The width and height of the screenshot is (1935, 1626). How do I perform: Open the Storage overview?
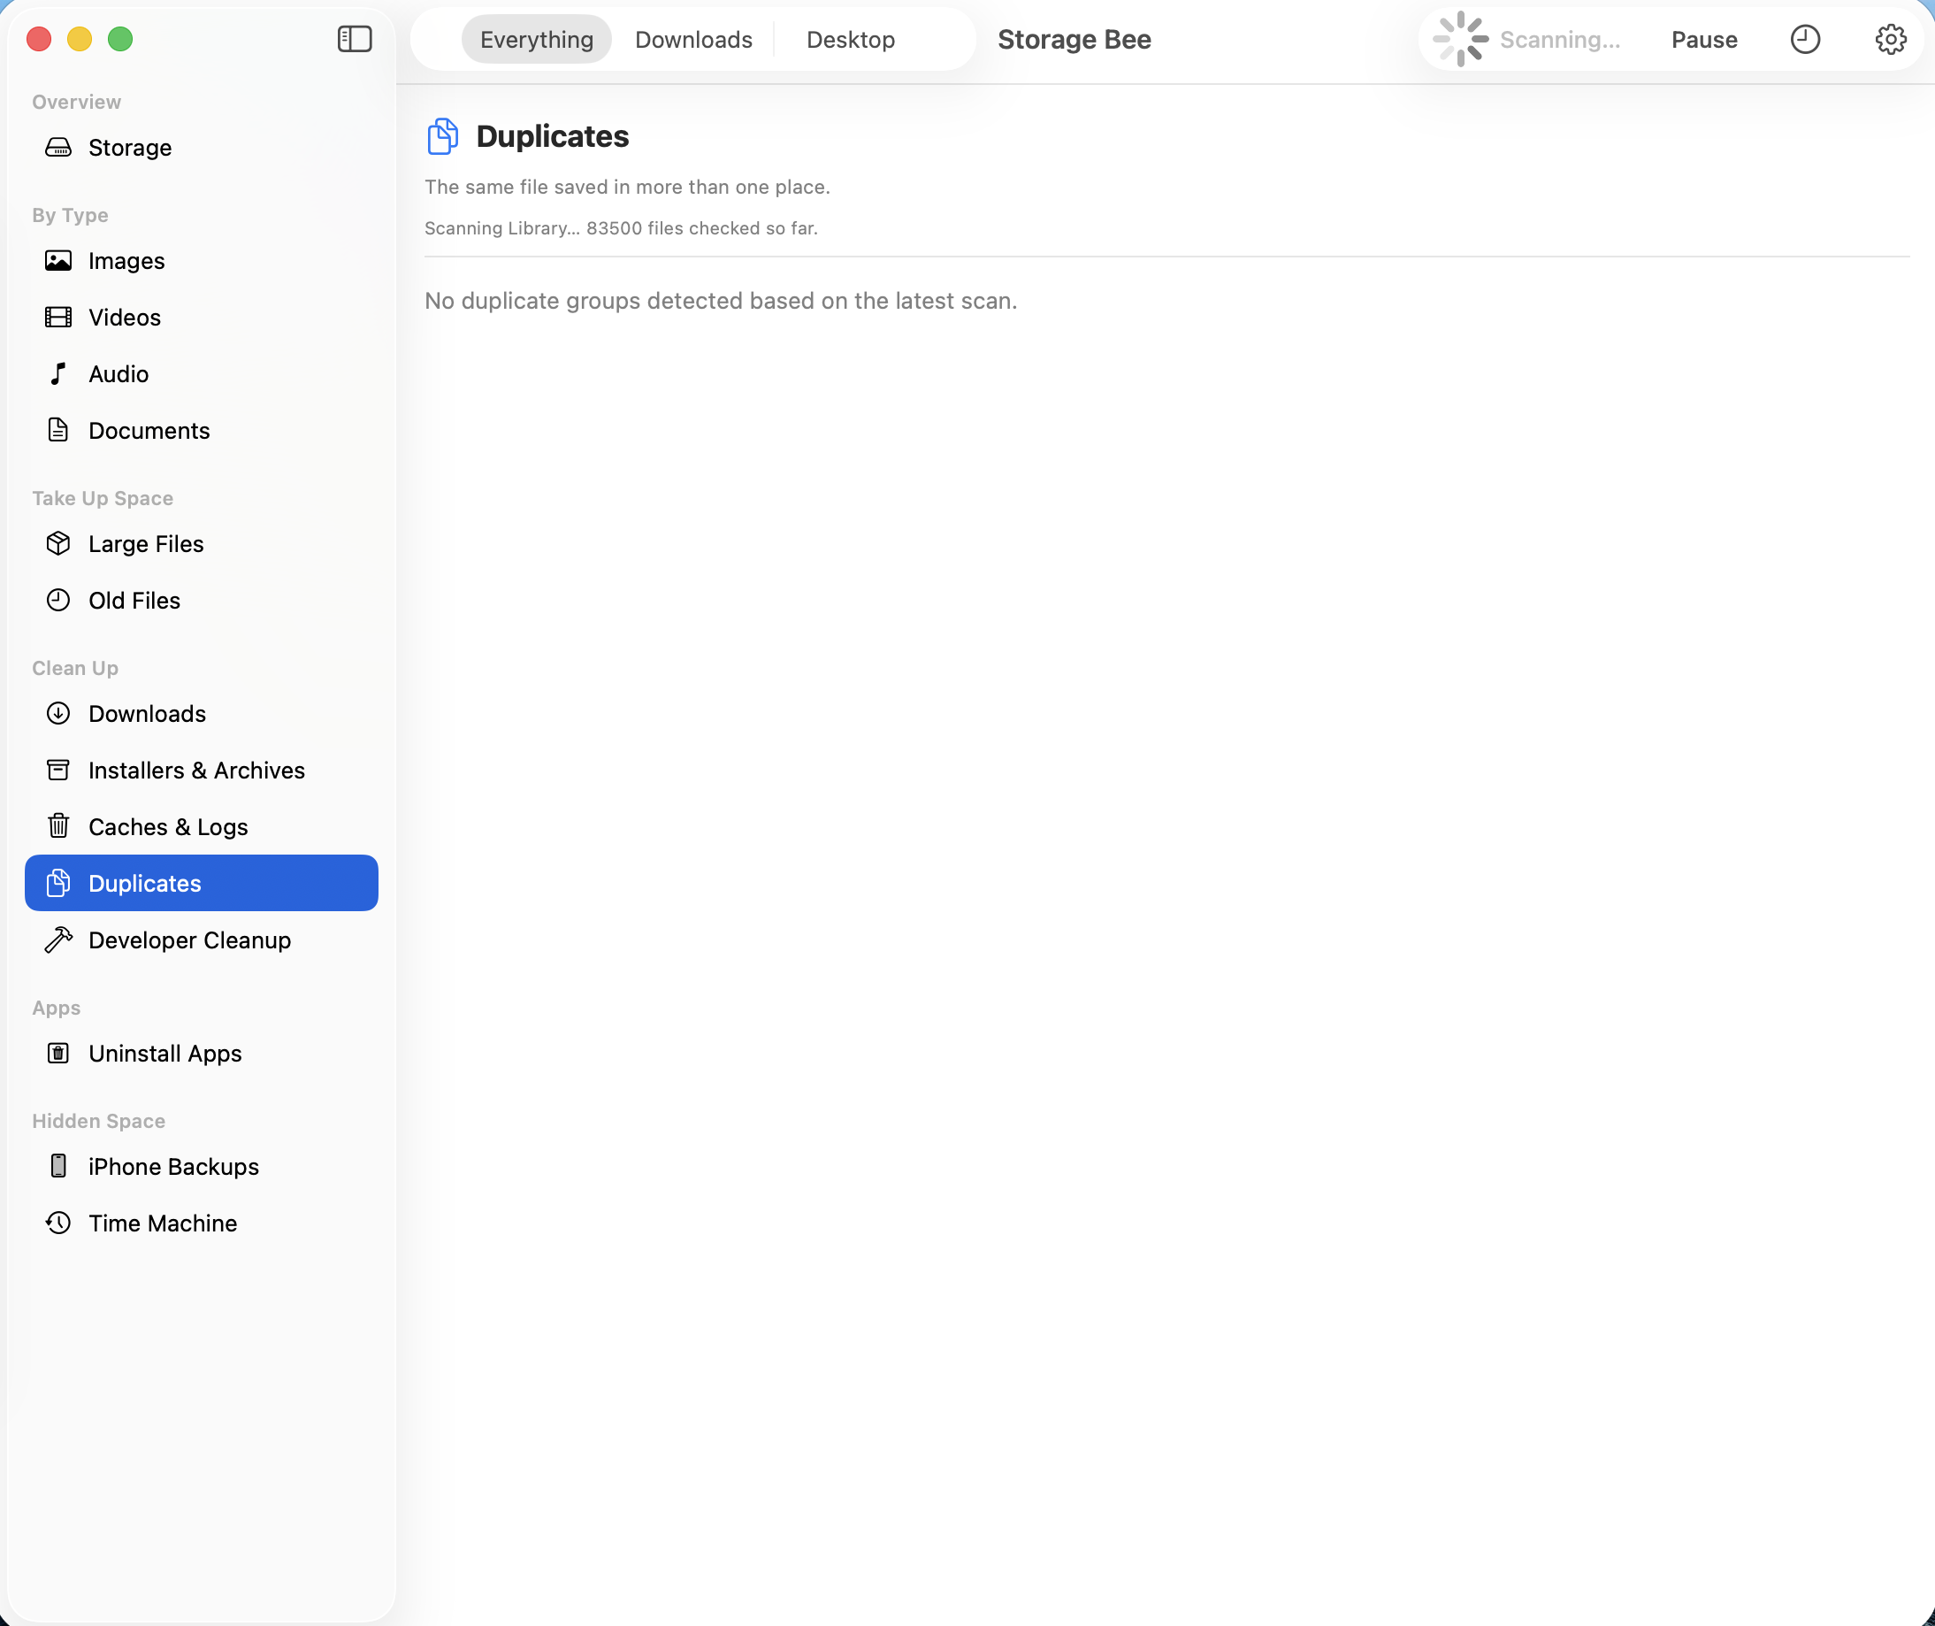[202, 148]
